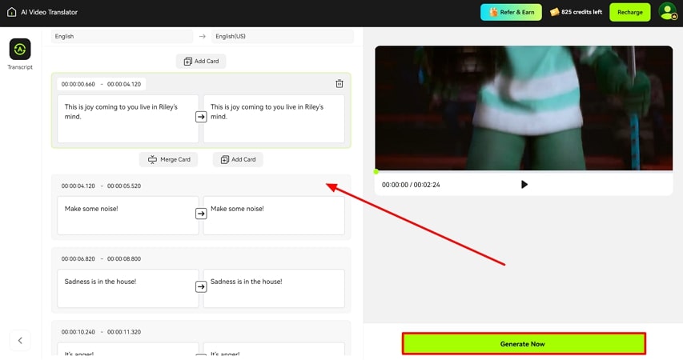Image resolution: width=683 pixels, height=360 pixels.
Task: Click the timestamp 00:00:10.240 - 00:00:11.320
Action: click(101, 332)
